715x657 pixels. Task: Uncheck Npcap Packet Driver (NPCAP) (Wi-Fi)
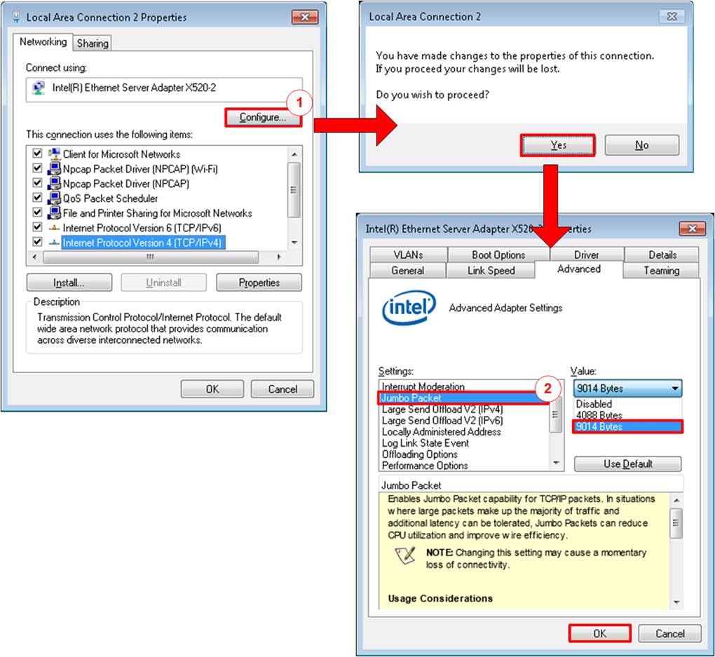click(x=37, y=168)
